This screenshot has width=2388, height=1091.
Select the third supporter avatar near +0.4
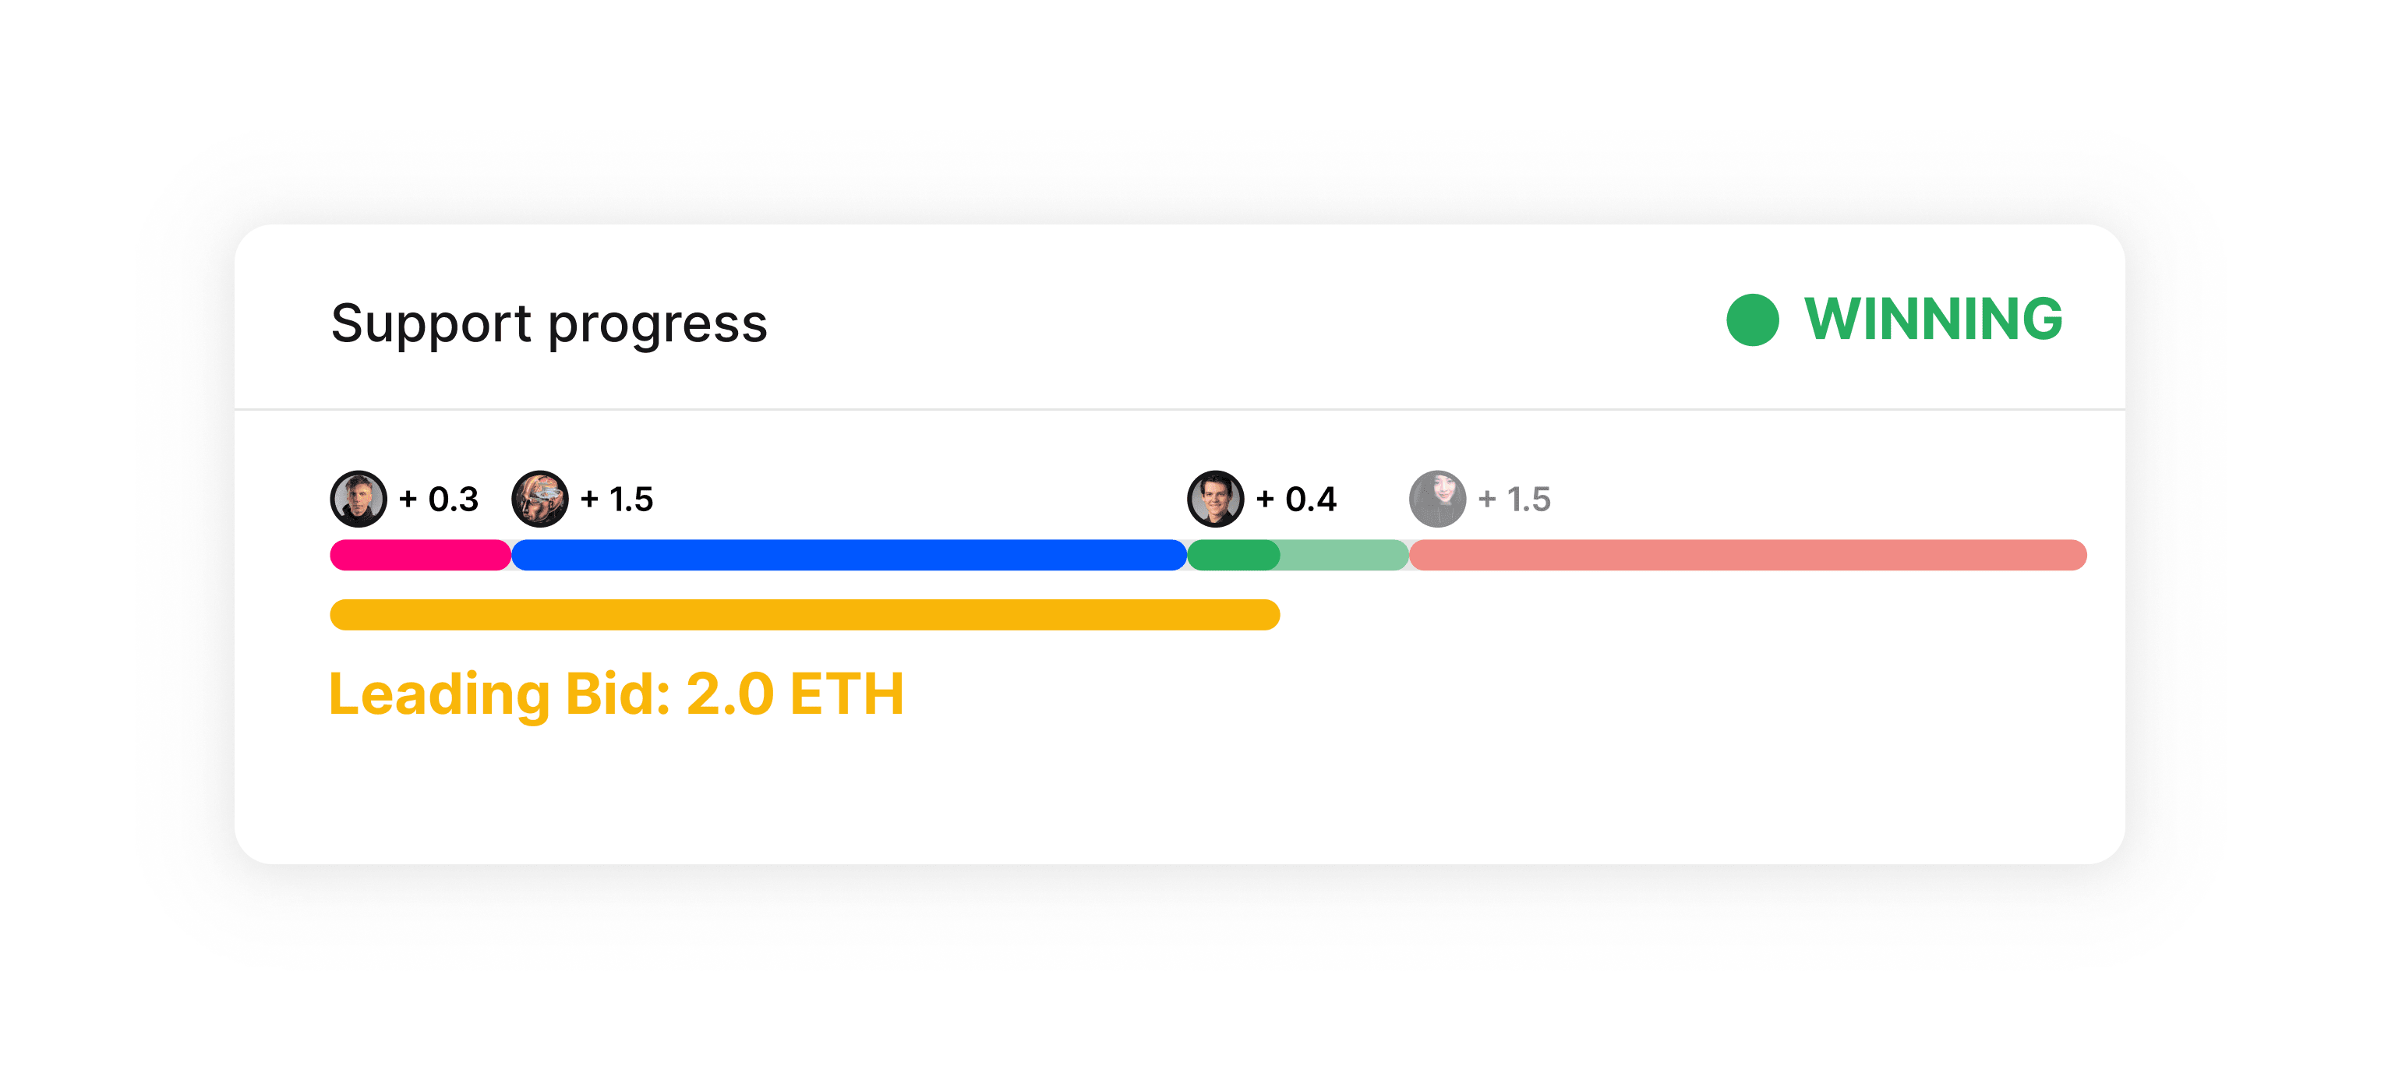pyautogui.click(x=1215, y=499)
